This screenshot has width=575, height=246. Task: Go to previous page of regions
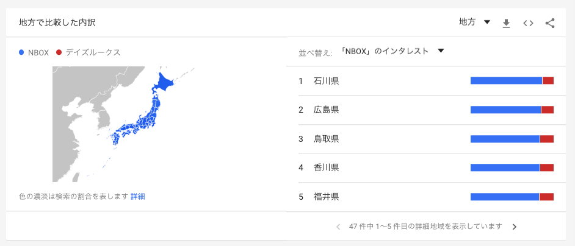pyautogui.click(x=338, y=227)
